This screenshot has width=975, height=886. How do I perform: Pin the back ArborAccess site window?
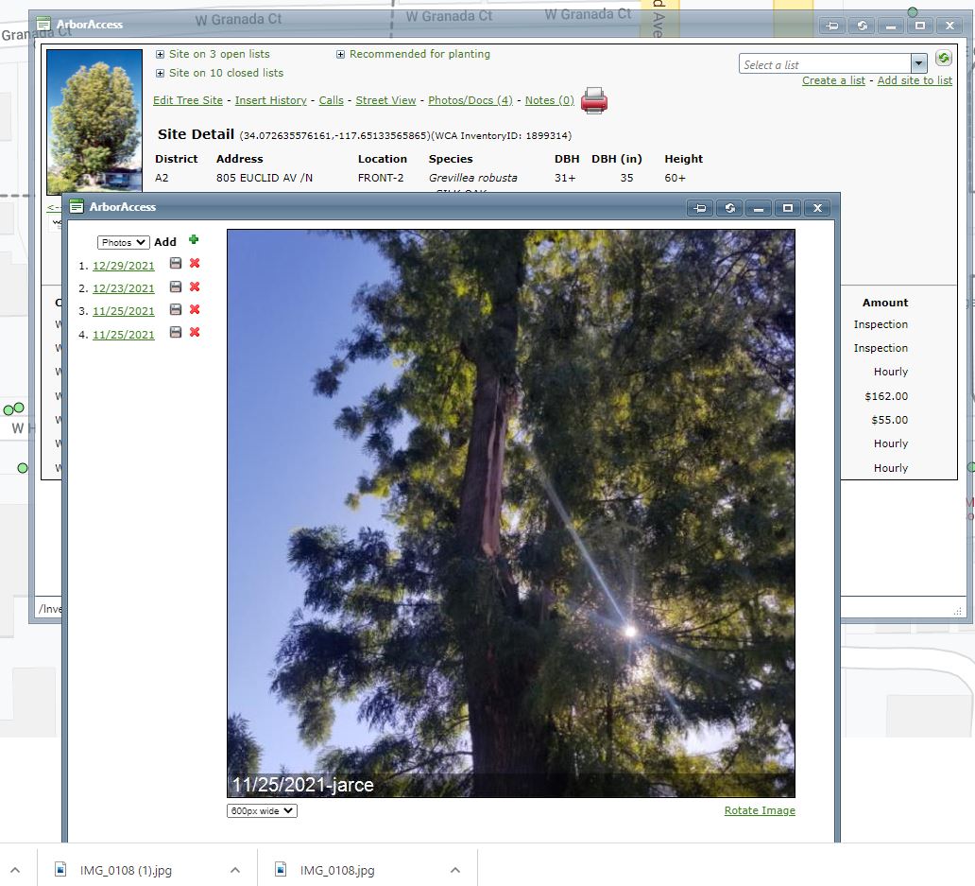click(832, 26)
